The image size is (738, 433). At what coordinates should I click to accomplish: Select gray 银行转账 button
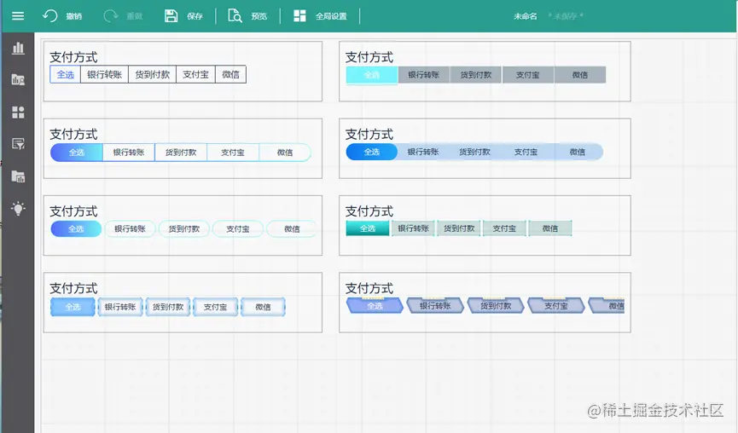[x=423, y=75]
